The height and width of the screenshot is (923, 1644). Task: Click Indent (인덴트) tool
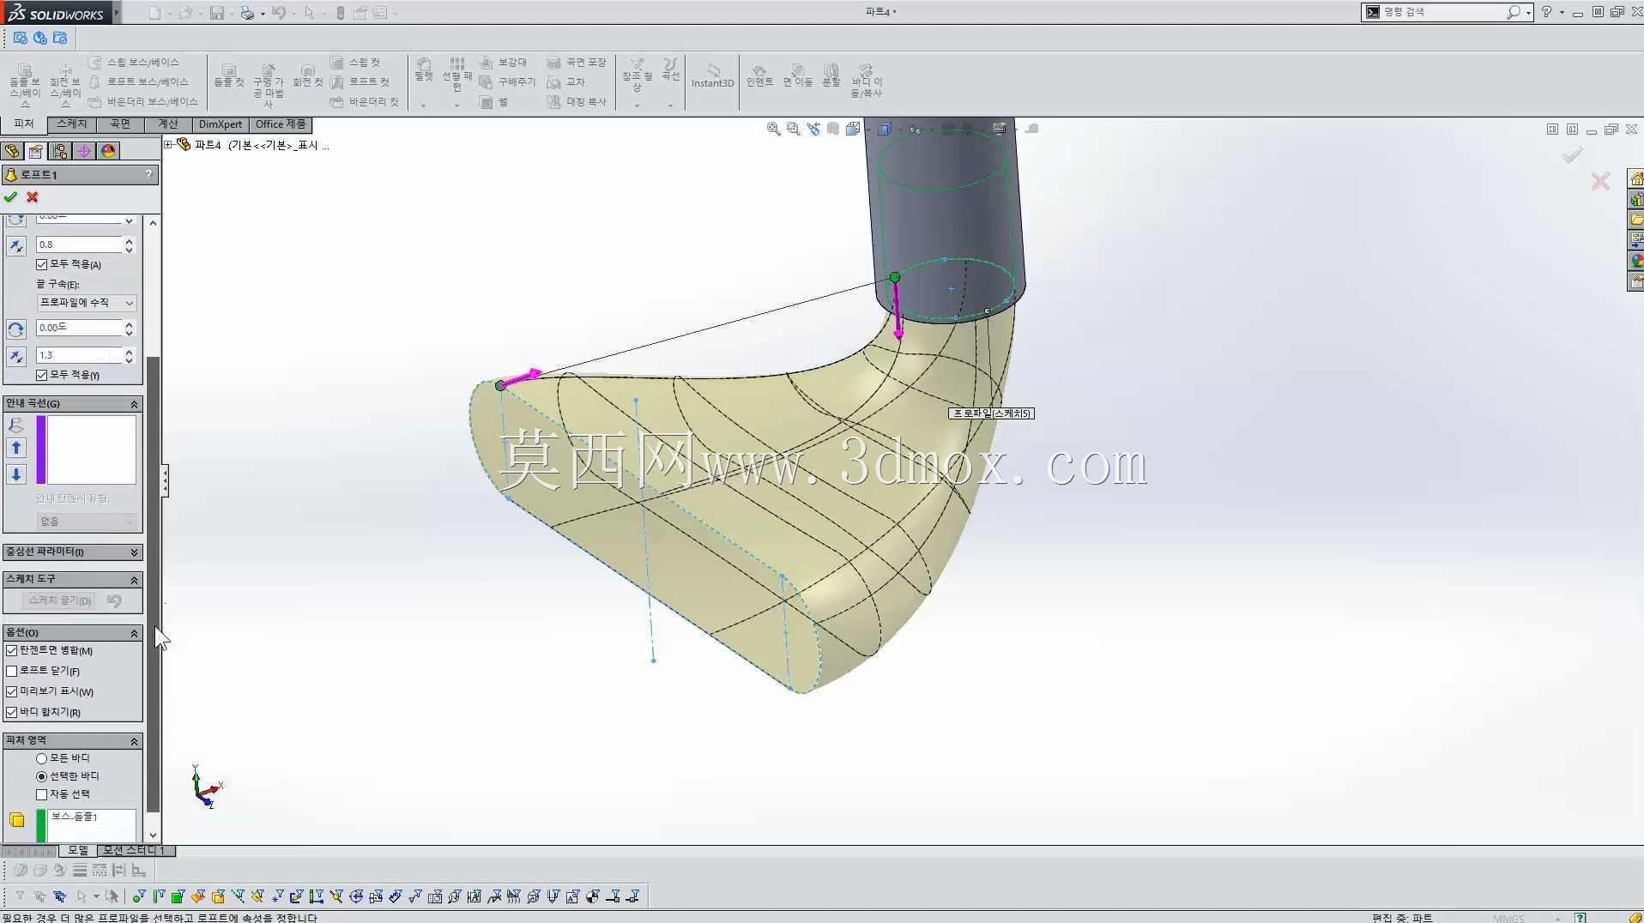pos(759,75)
